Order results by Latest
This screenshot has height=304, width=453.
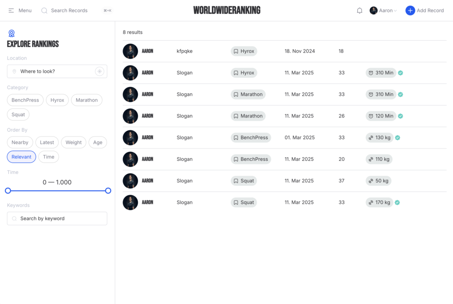pyautogui.click(x=47, y=143)
